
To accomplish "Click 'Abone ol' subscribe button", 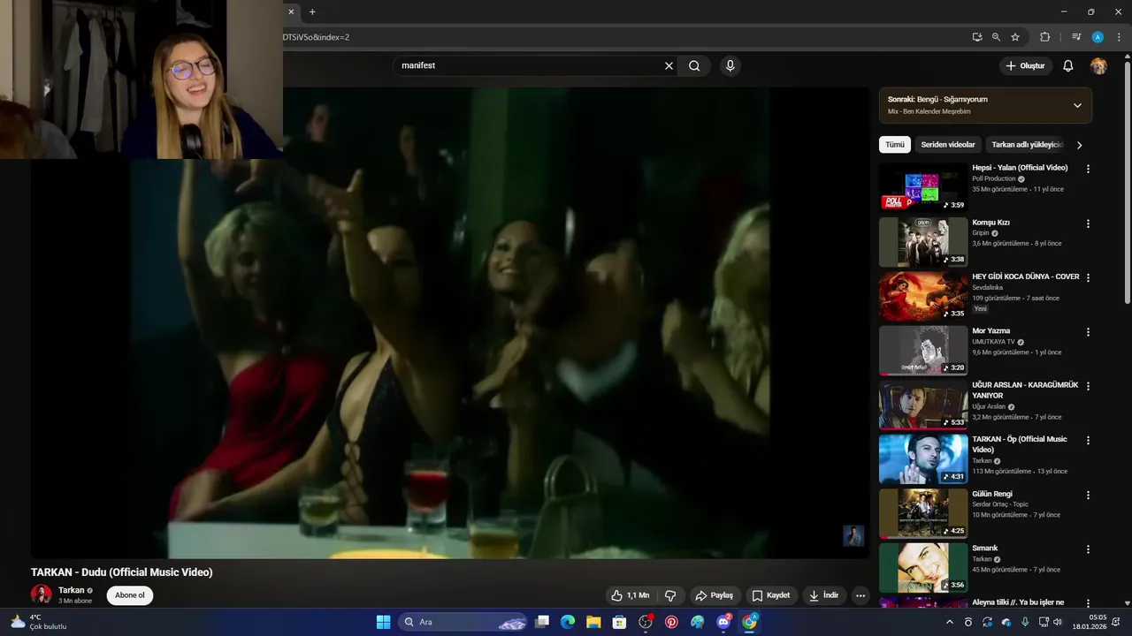I will (130, 595).
